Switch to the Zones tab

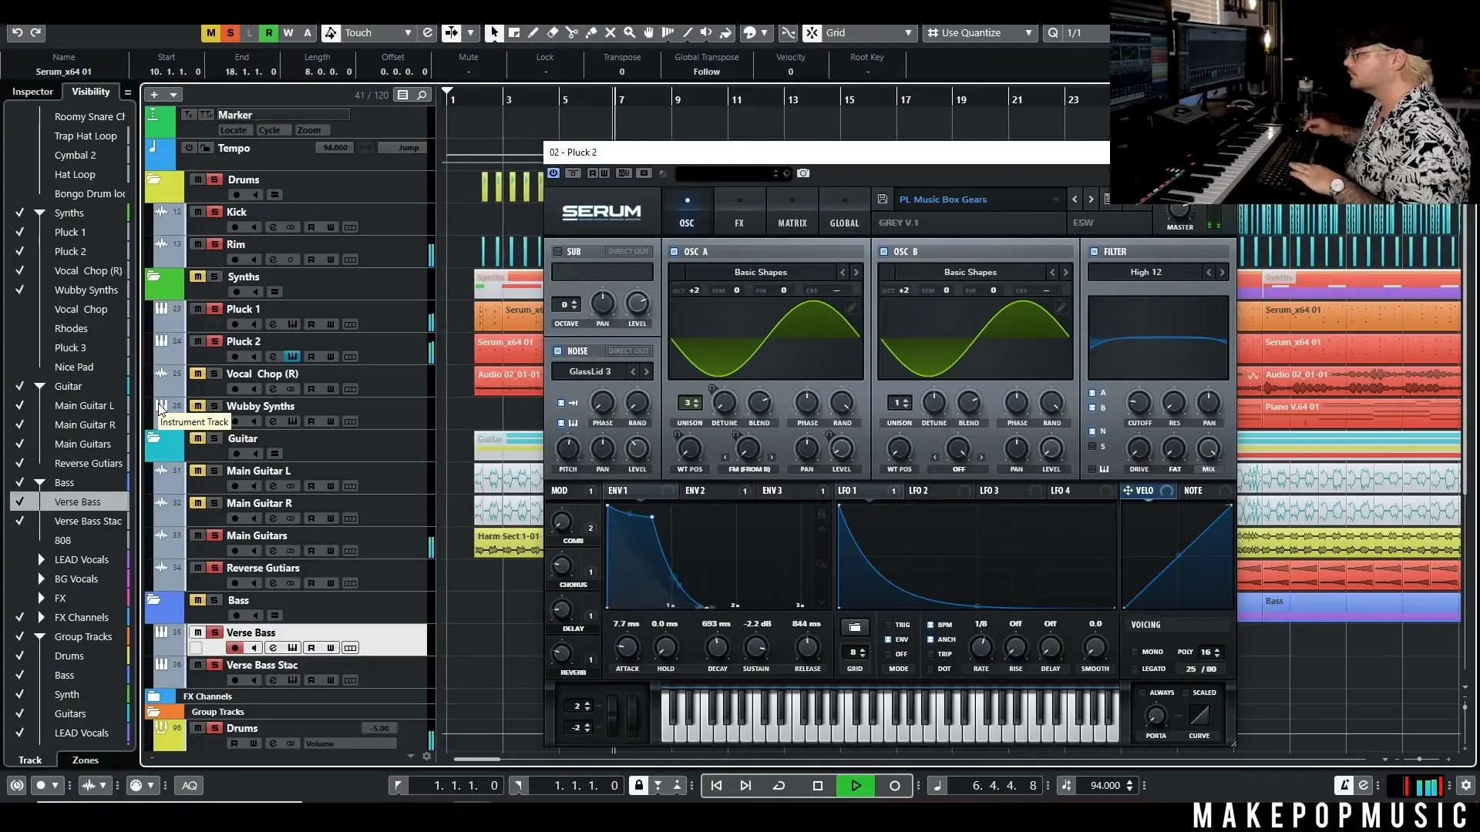(x=86, y=760)
